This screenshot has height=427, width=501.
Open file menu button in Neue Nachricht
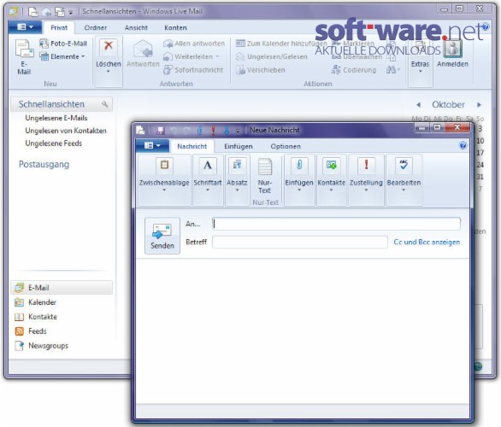coord(152,146)
